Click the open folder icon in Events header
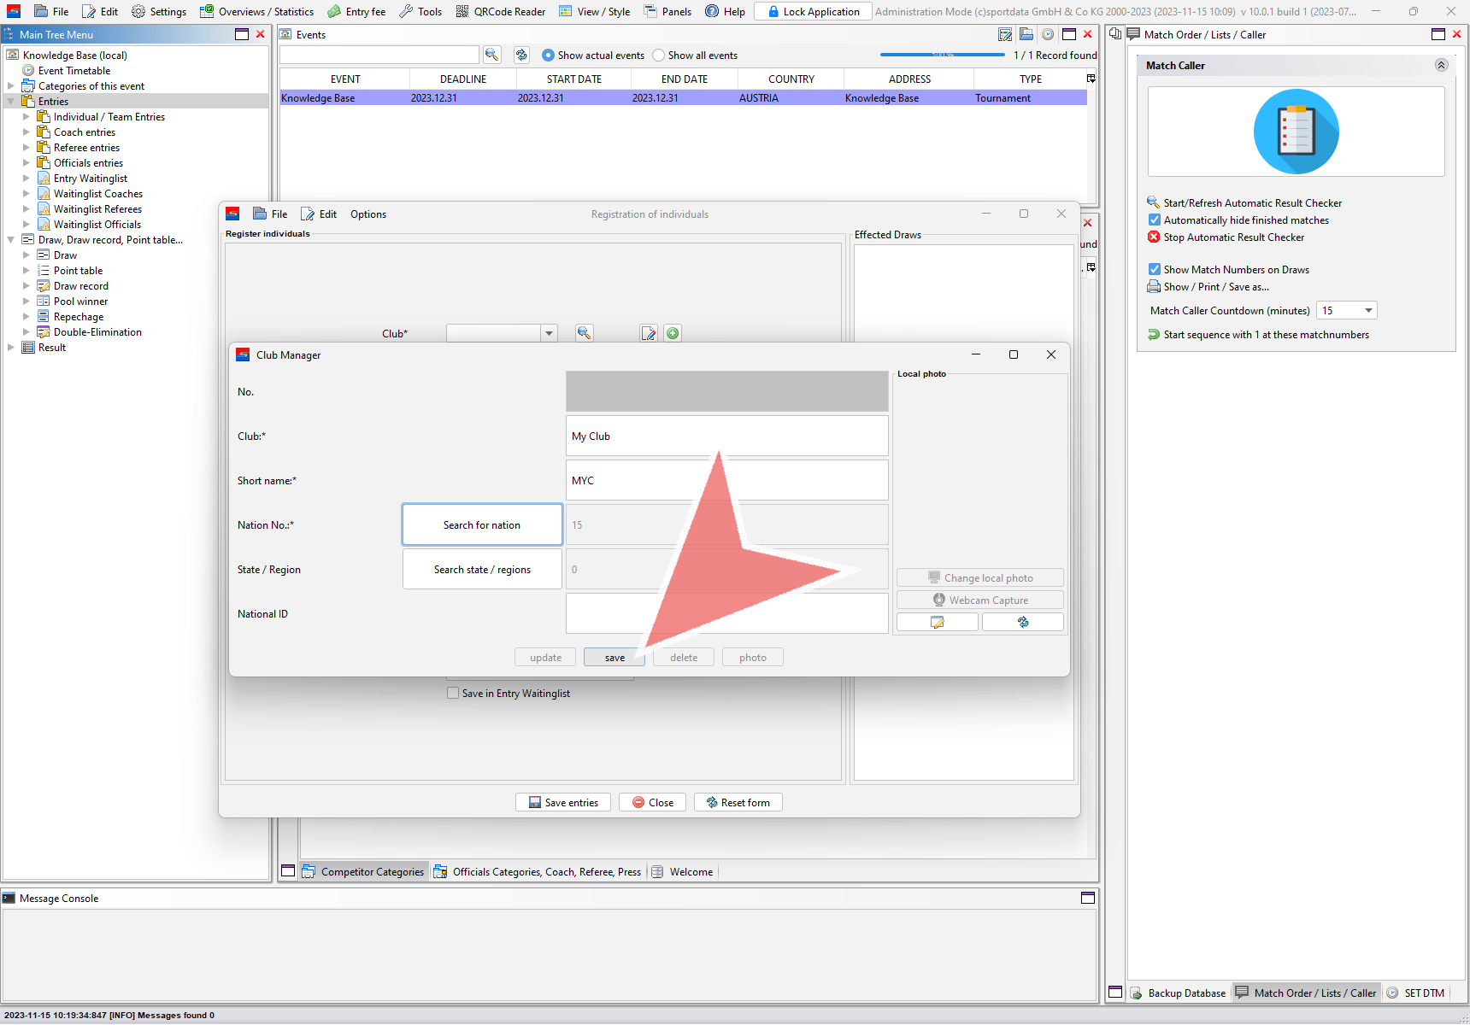1470x1025 pixels. 1026,34
